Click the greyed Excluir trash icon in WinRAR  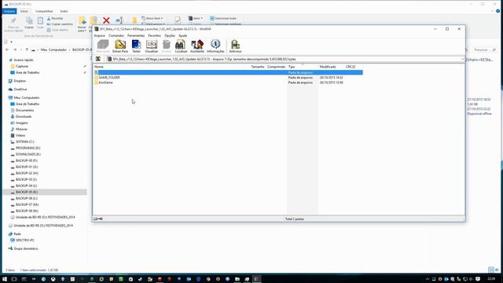pos(167,46)
